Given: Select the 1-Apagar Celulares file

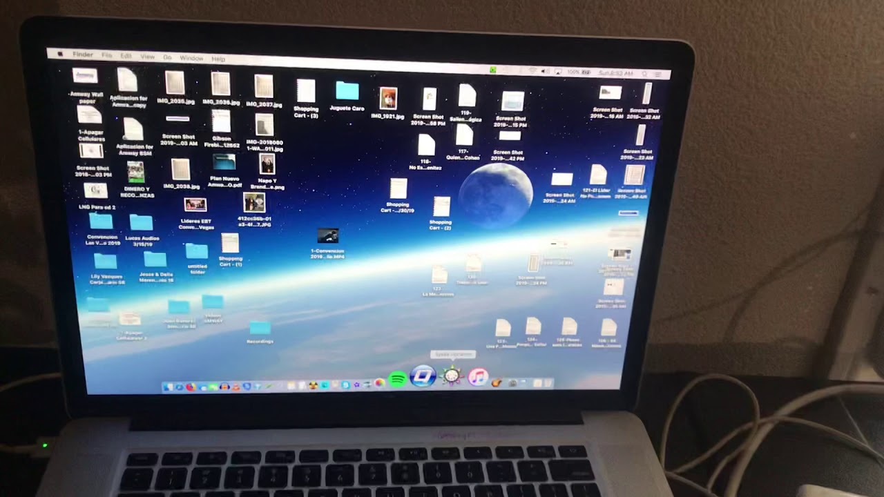Looking at the screenshot, I should coord(90,124).
